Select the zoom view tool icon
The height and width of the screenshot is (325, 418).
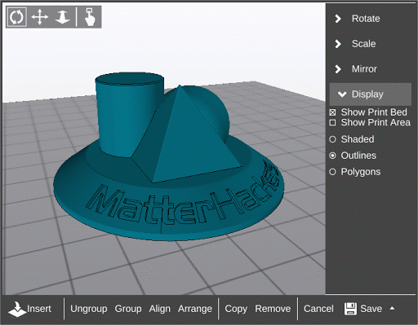63,17
